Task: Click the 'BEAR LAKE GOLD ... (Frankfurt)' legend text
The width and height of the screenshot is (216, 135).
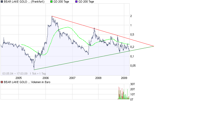Action: click(24, 2)
